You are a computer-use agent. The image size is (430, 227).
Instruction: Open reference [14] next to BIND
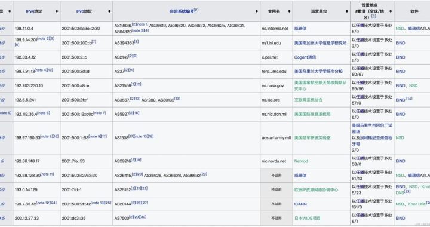coord(409,99)
